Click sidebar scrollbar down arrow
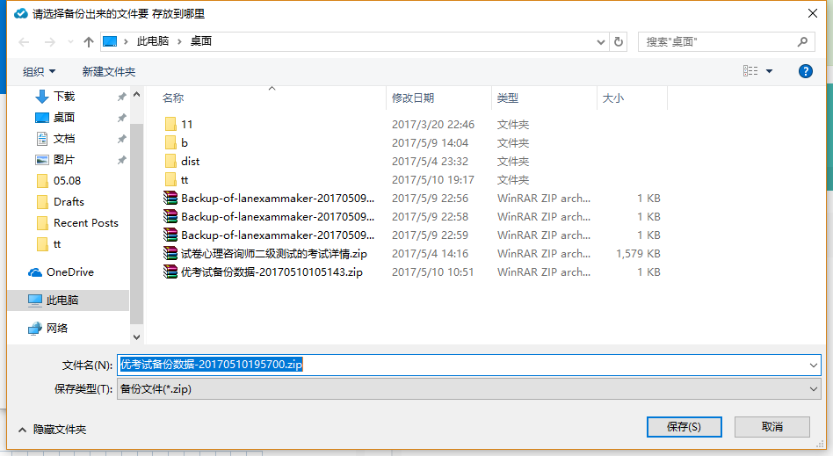This screenshot has height=456, width=833. click(x=136, y=337)
